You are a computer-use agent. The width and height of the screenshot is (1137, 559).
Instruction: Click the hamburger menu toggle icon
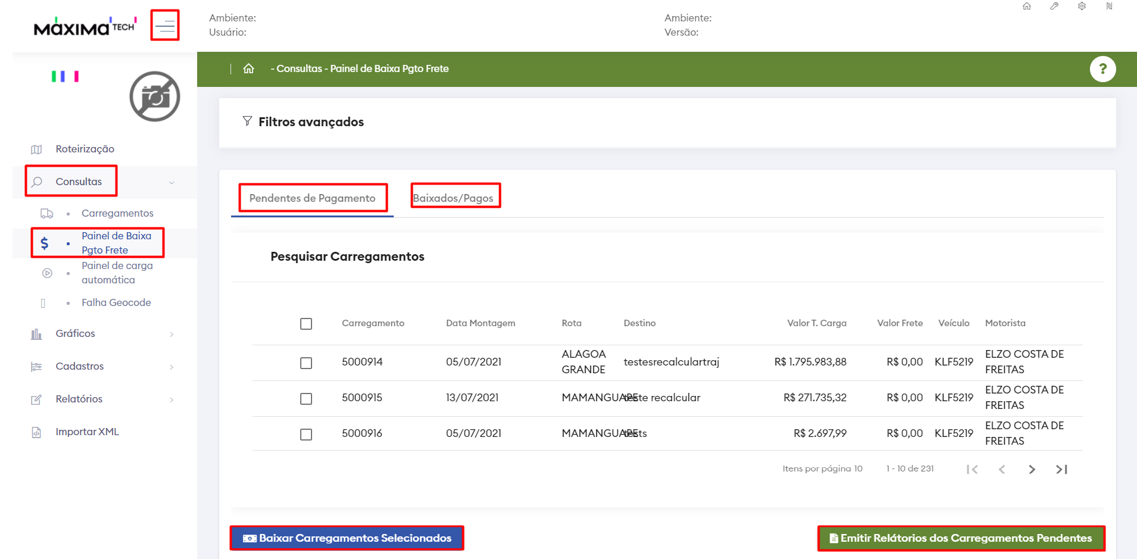165,26
